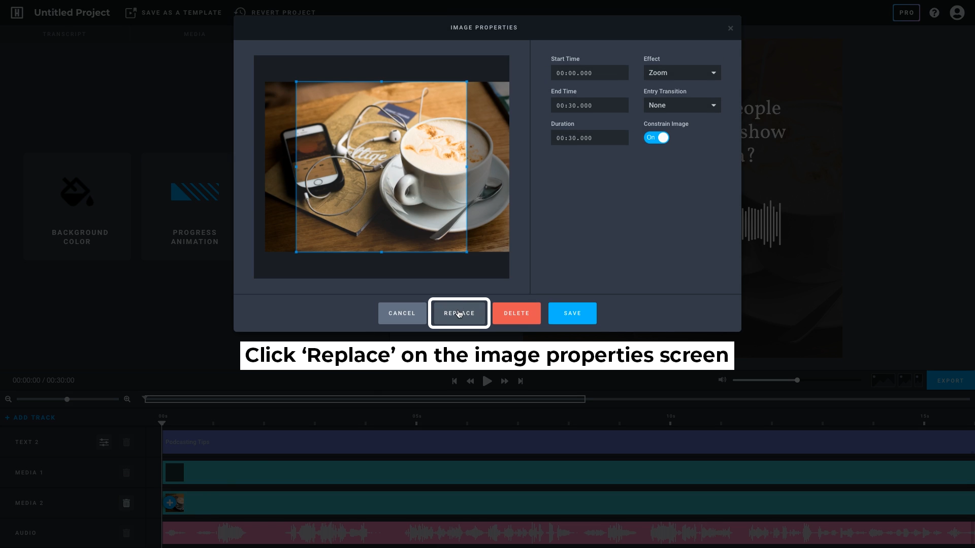Click the skip to start playback icon

454,381
